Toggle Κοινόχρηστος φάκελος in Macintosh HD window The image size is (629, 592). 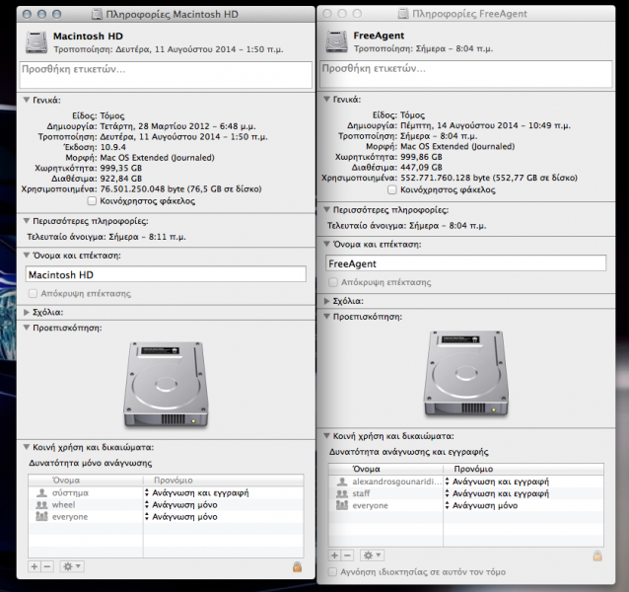point(92,200)
